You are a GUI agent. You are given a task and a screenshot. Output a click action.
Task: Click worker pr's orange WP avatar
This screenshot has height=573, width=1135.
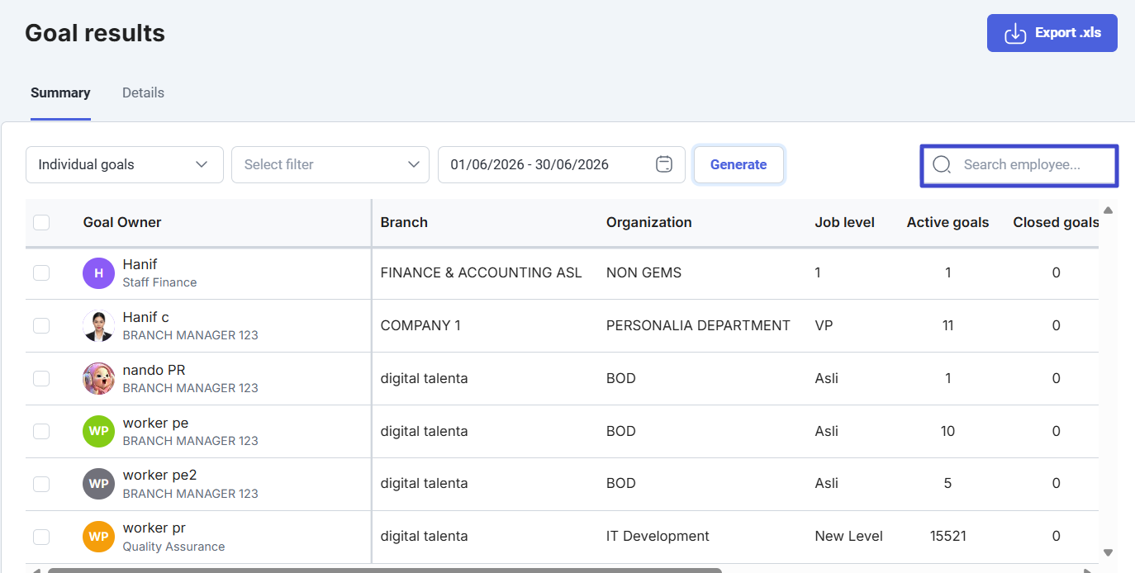[x=98, y=537]
